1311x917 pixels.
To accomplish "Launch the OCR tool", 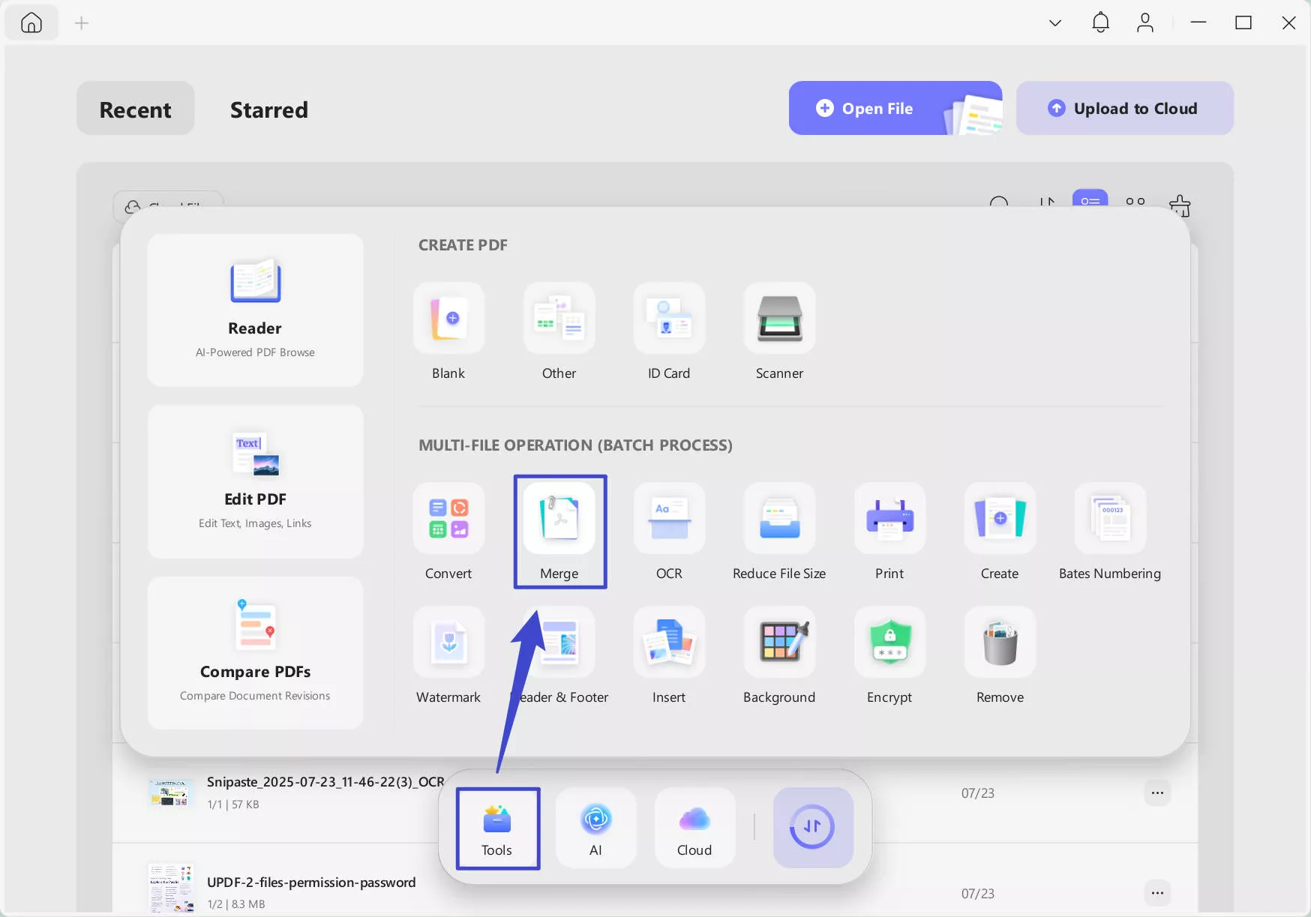I will [669, 531].
